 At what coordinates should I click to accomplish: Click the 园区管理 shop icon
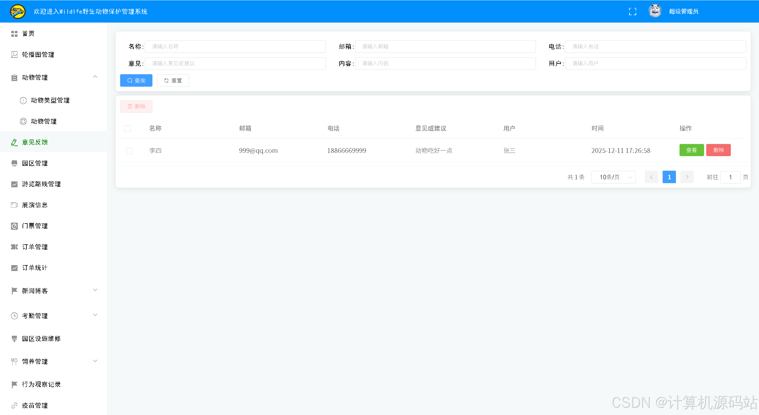click(x=14, y=163)
